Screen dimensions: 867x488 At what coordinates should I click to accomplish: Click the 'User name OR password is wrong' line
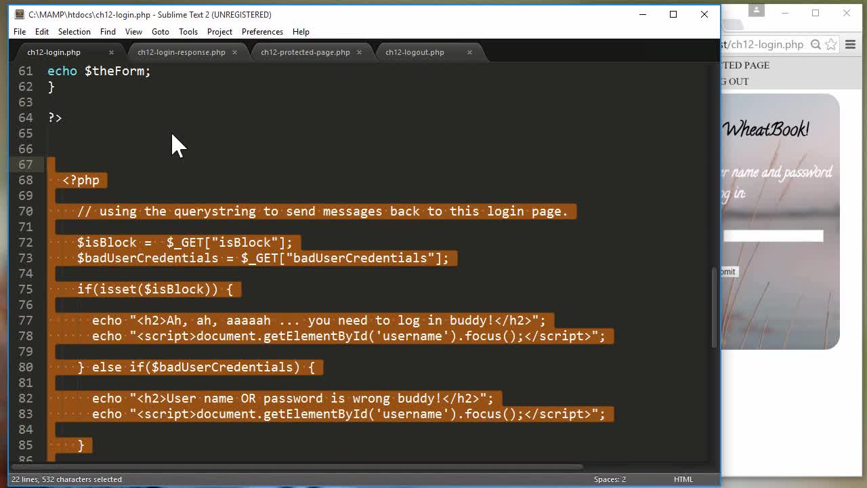[293, 398]
